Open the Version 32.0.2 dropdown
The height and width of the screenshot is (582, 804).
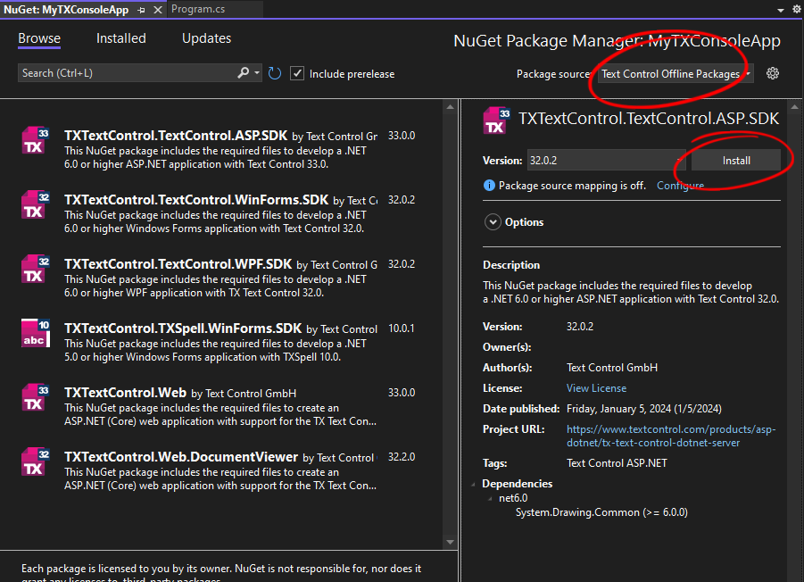coord(607,161)
